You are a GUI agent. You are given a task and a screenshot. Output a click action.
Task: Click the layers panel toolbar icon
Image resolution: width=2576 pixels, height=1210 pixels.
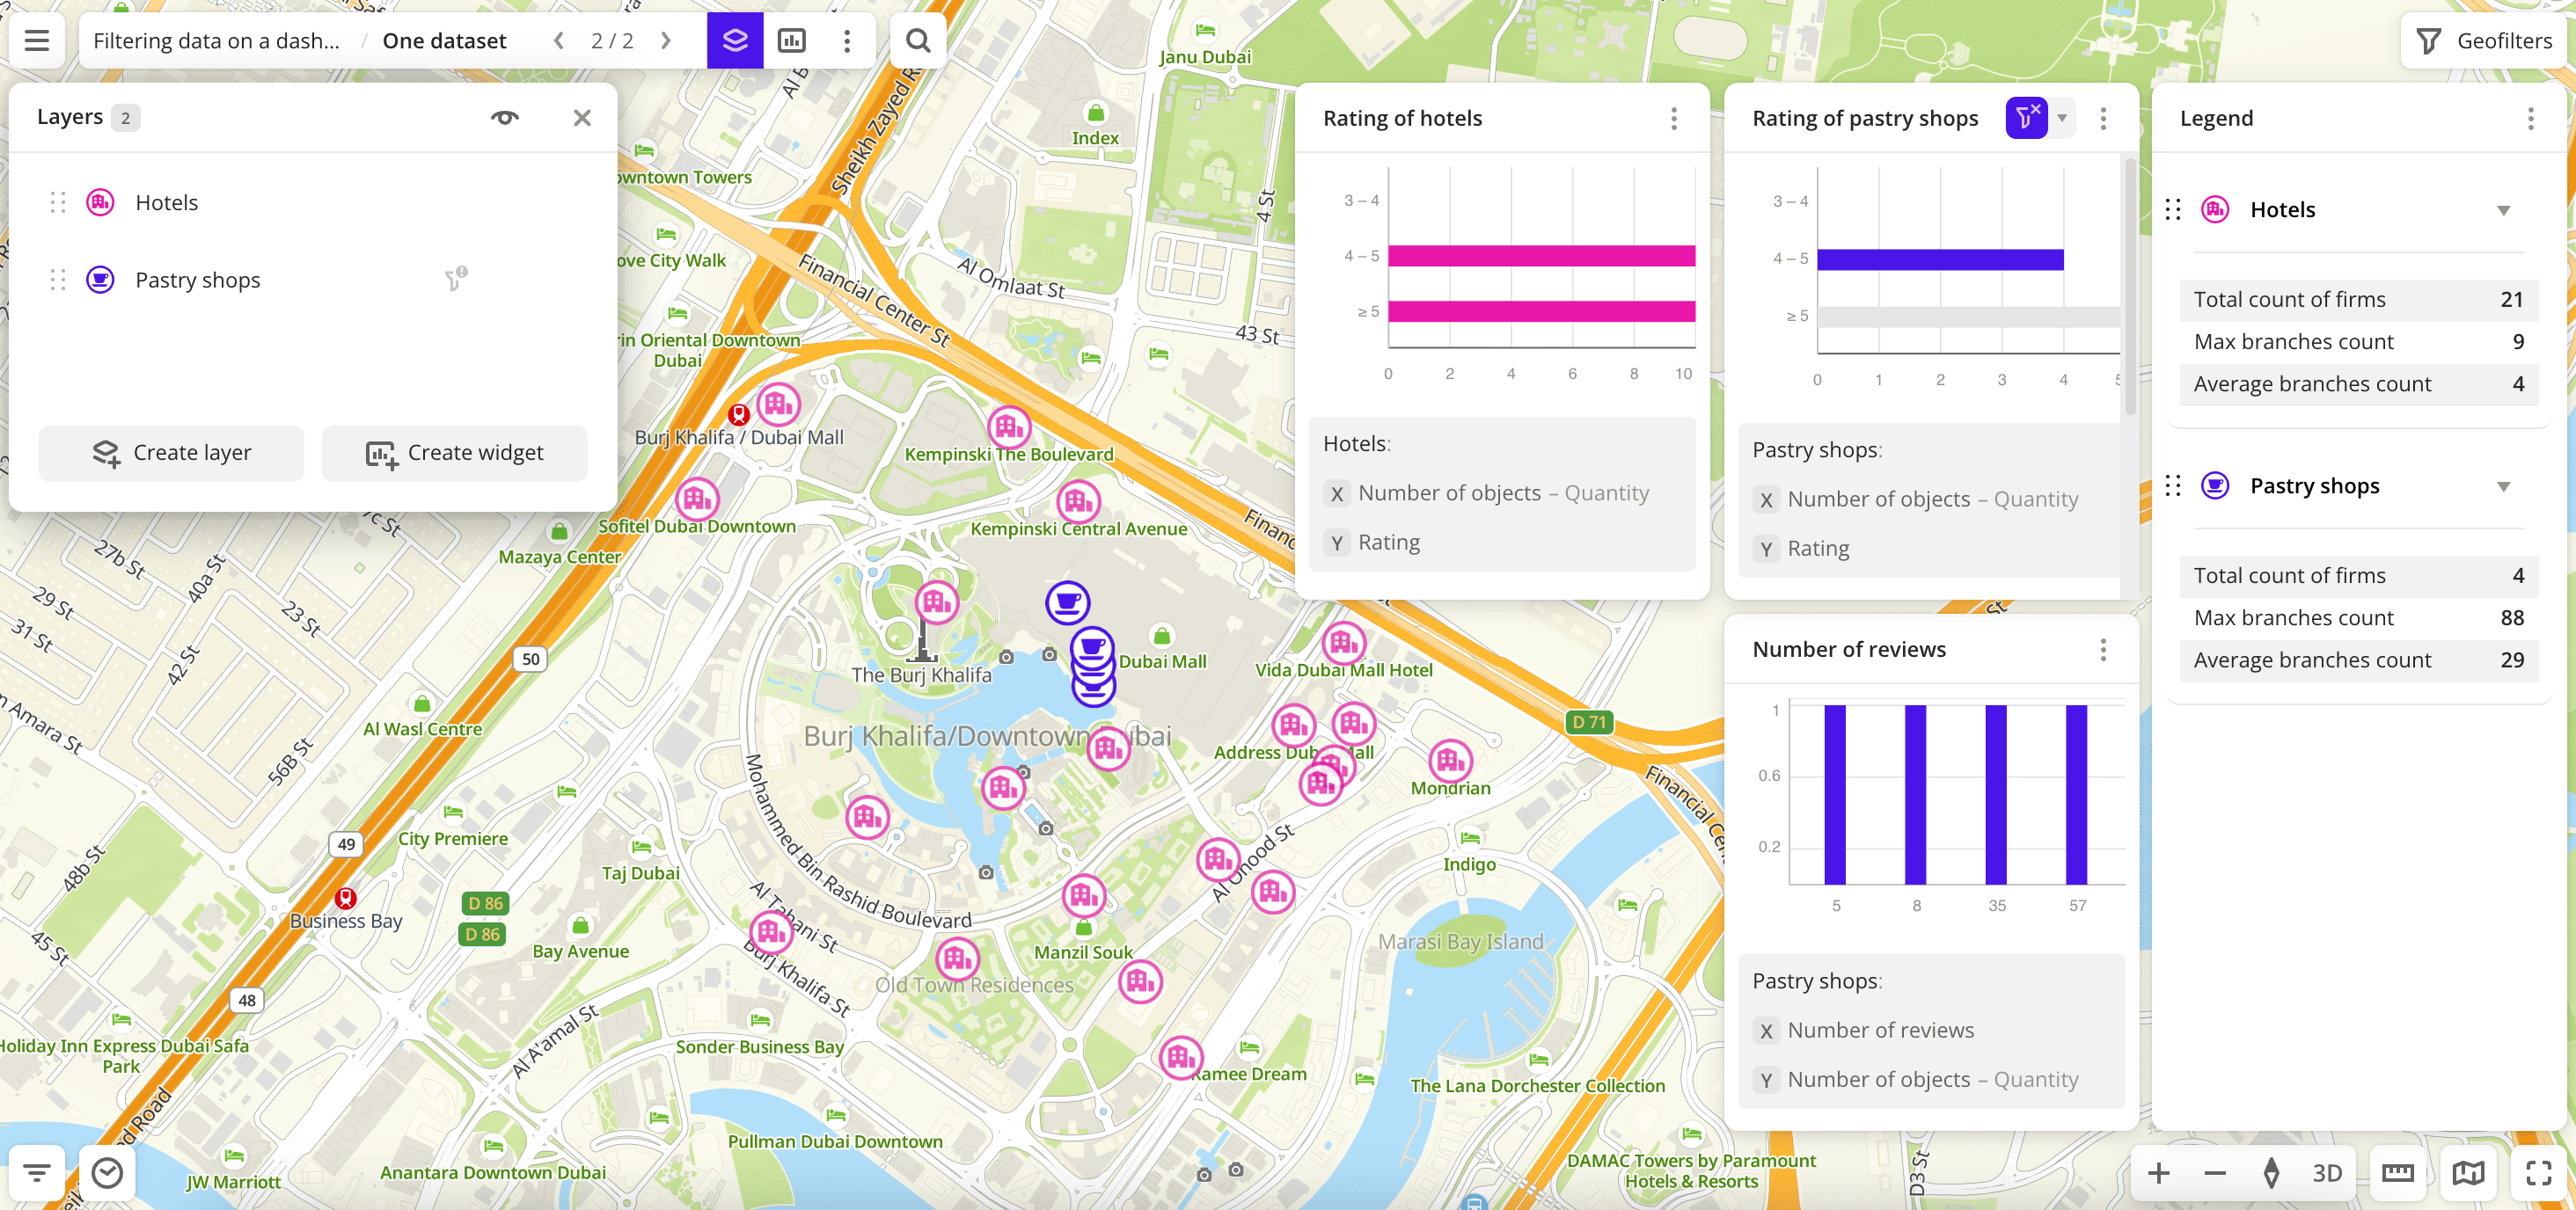coord(734,41)
